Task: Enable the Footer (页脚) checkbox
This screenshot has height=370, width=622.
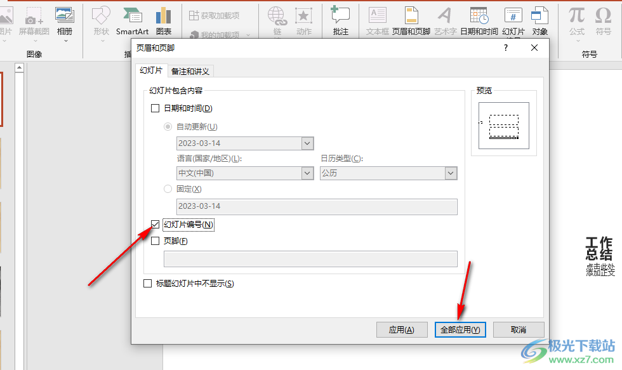Action: point(155,241)
